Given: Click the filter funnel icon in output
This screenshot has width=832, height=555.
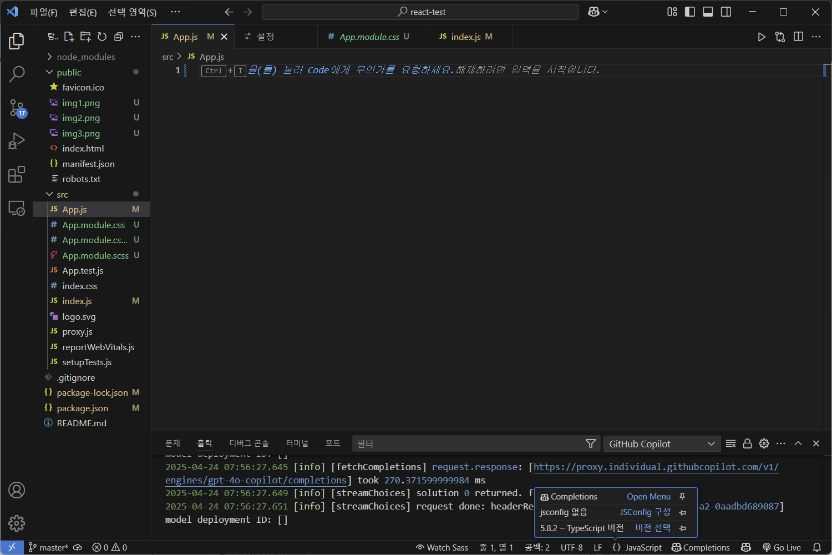Looking at the screenshot, I should (591, 443).
